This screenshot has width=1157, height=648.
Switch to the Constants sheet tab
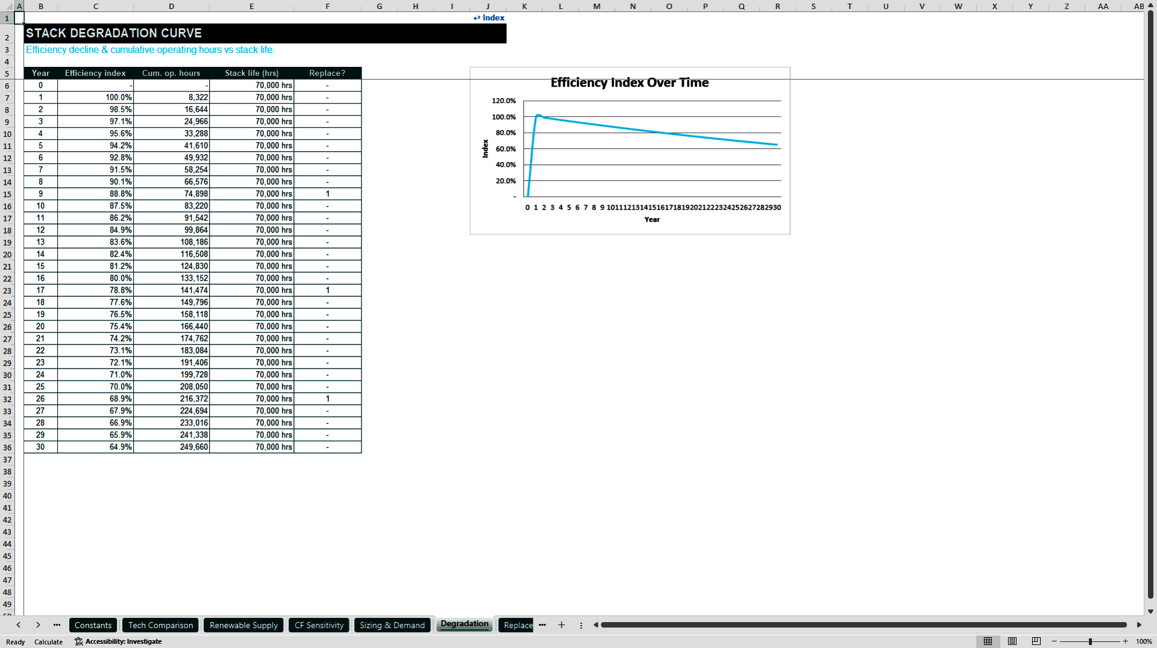93,625
